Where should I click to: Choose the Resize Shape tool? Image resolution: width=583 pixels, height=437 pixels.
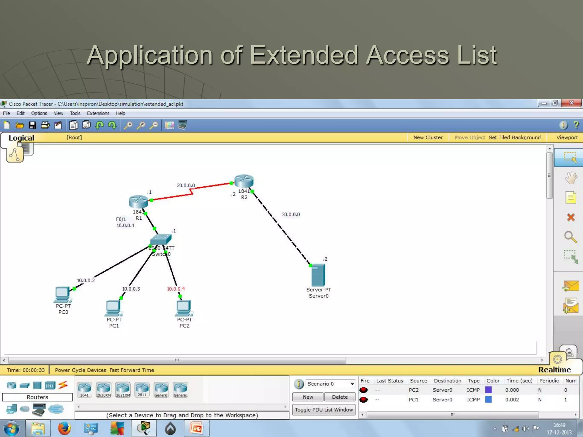pos(570,257)
